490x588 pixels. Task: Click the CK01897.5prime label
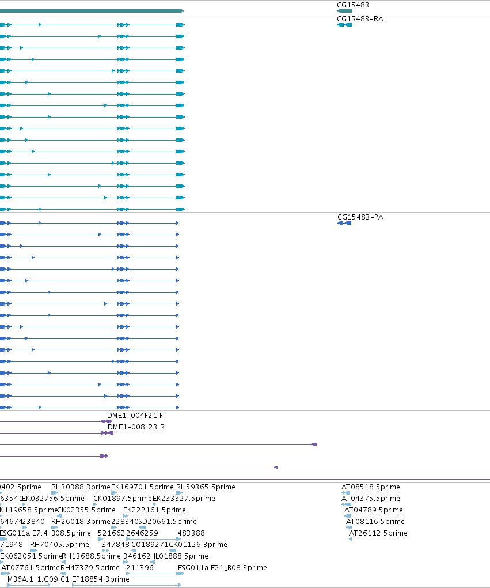click(123, 499)
